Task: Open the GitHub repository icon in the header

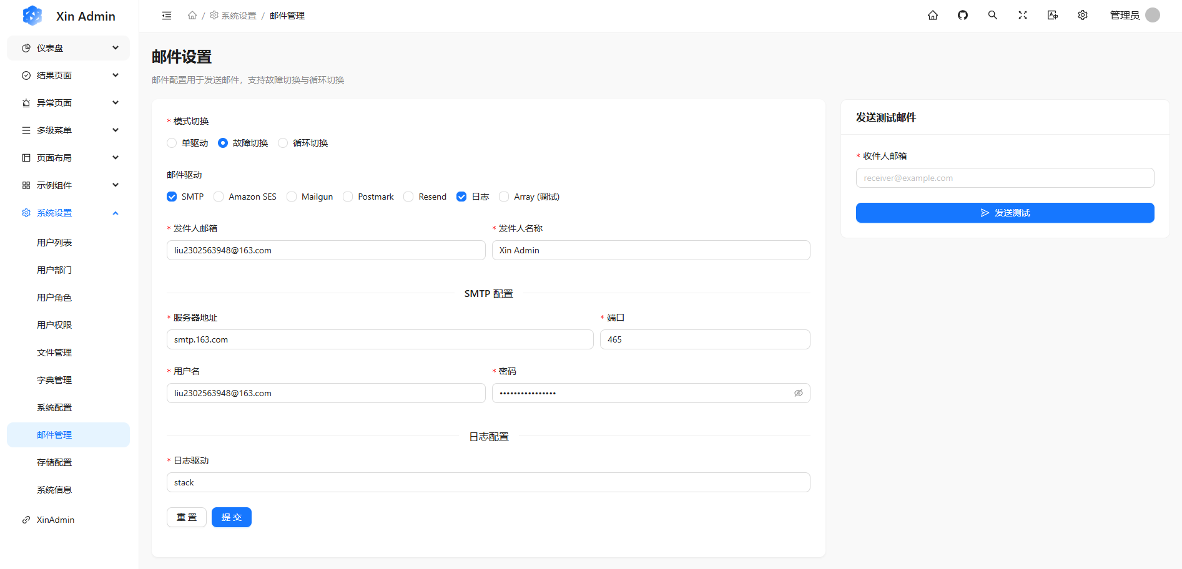Action: click(962, 15)
